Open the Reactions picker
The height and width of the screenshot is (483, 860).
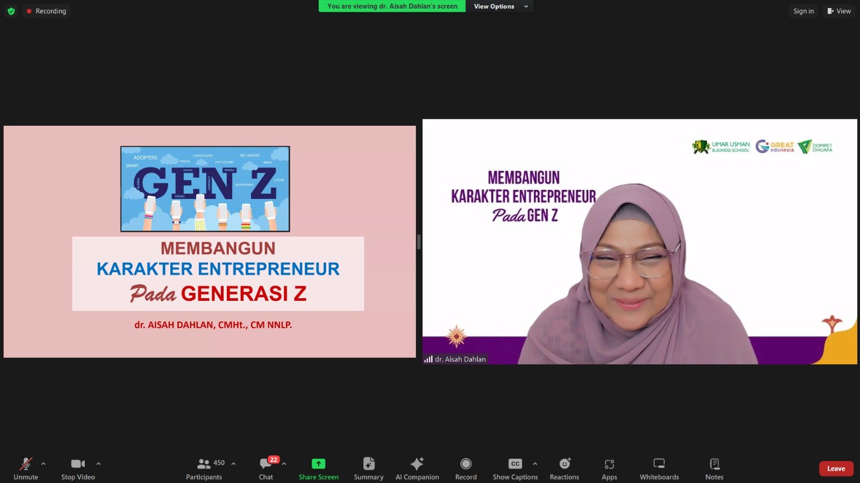click(564, 464)
